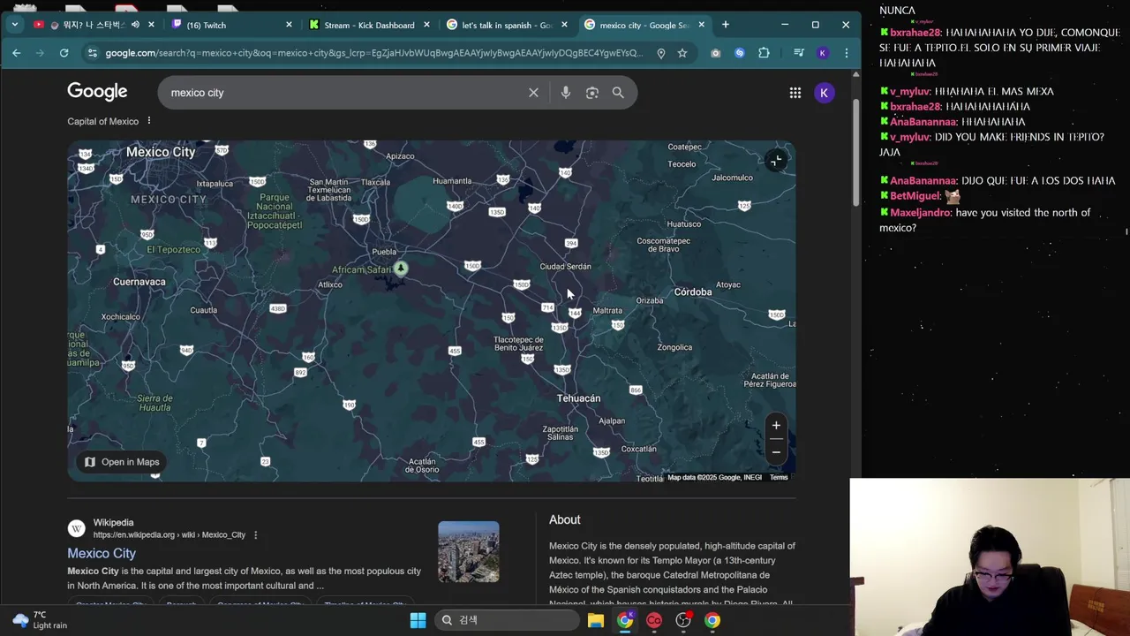Click Tehuacán label on the map
Viewport: 1130px width, 636px height.
578,398
